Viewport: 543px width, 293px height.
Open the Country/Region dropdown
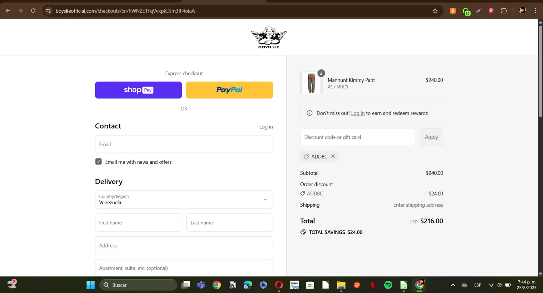184,199
